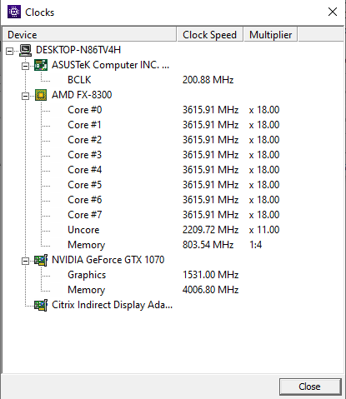Sort by the Device column header
The height and width of the screenshot is (399, 346).
click(89, 34)
